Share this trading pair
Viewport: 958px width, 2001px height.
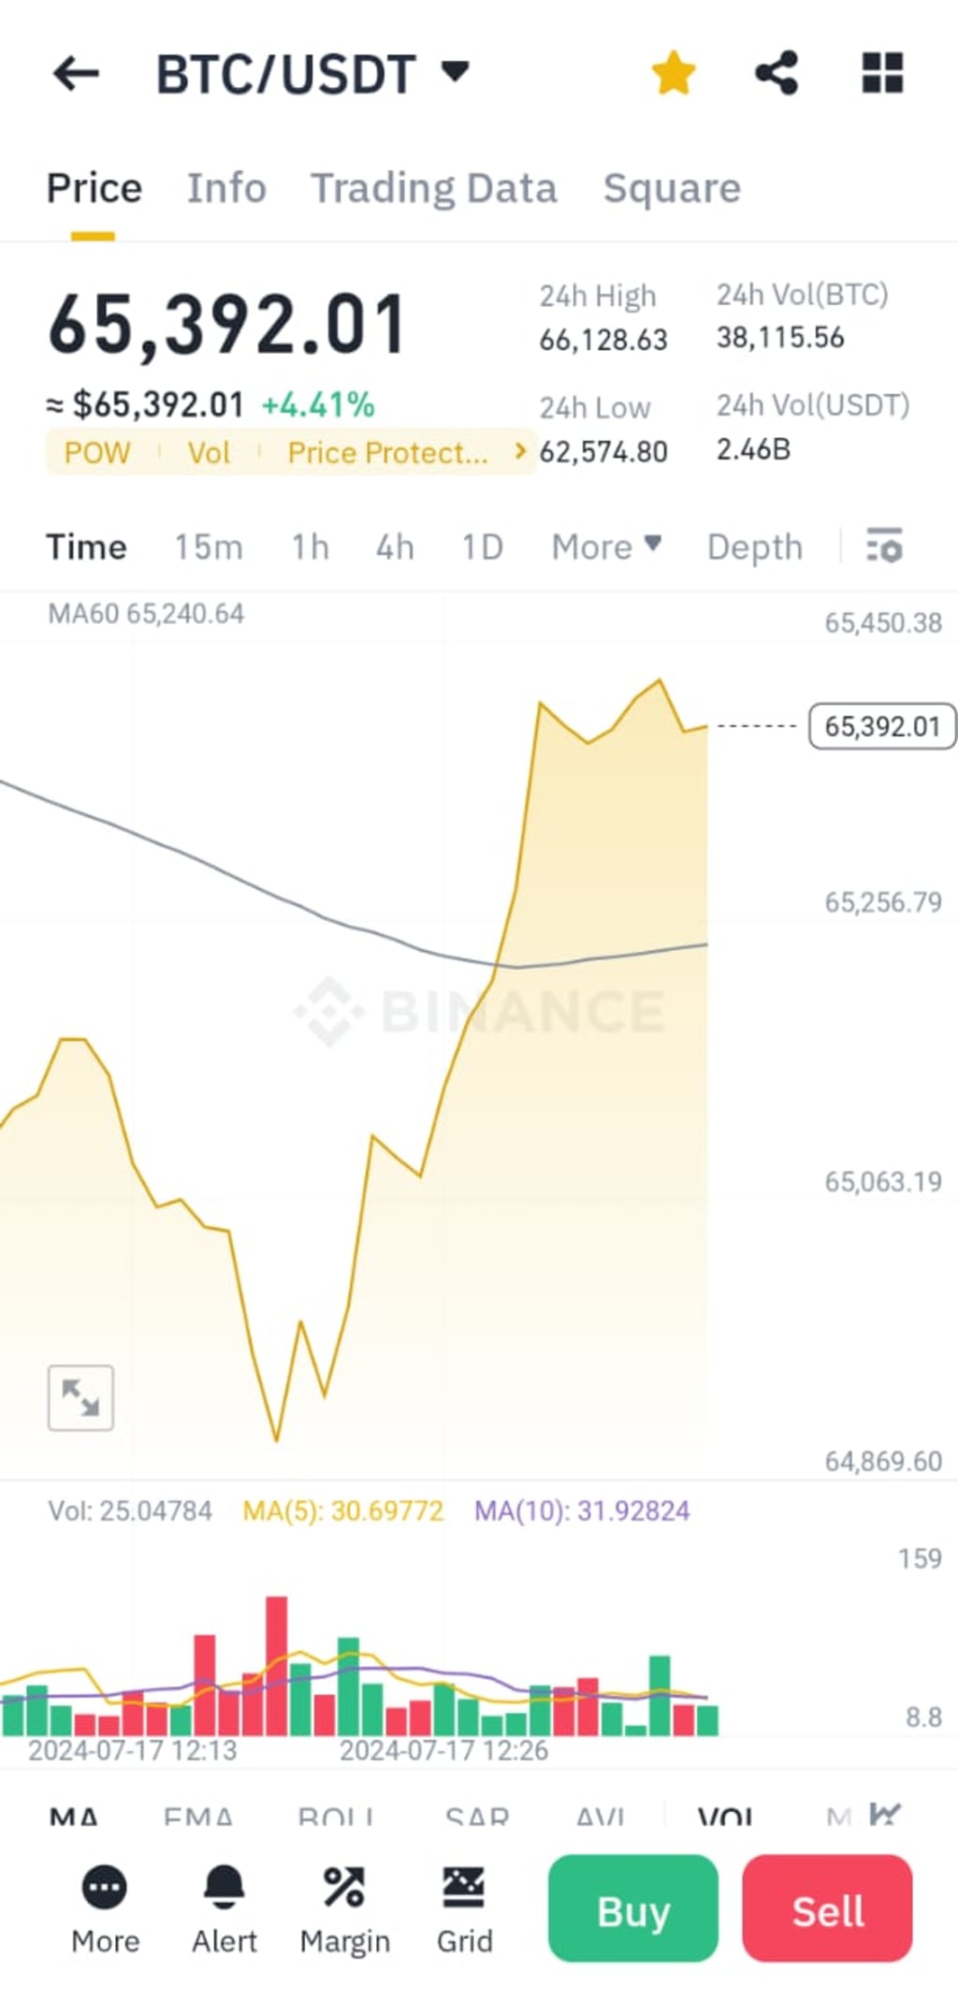(x=777, y=73)
